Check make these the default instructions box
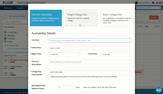Image resolution: width=163 pixels, height=94 pixels. 50,77
